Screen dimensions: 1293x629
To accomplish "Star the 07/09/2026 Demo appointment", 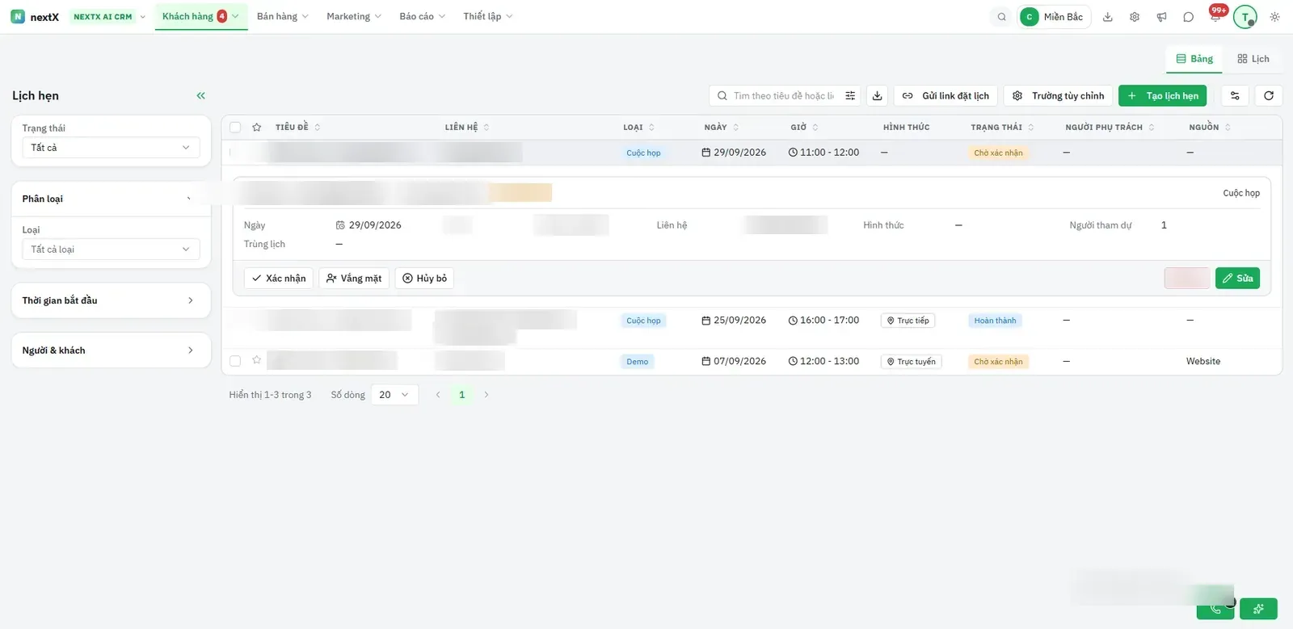I will point(256,360).
